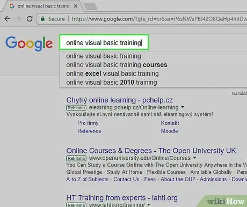Choose suggestion 'online visual basic training'
The width and height of the screenshot is (247, 207).
(x=104, y=56)
